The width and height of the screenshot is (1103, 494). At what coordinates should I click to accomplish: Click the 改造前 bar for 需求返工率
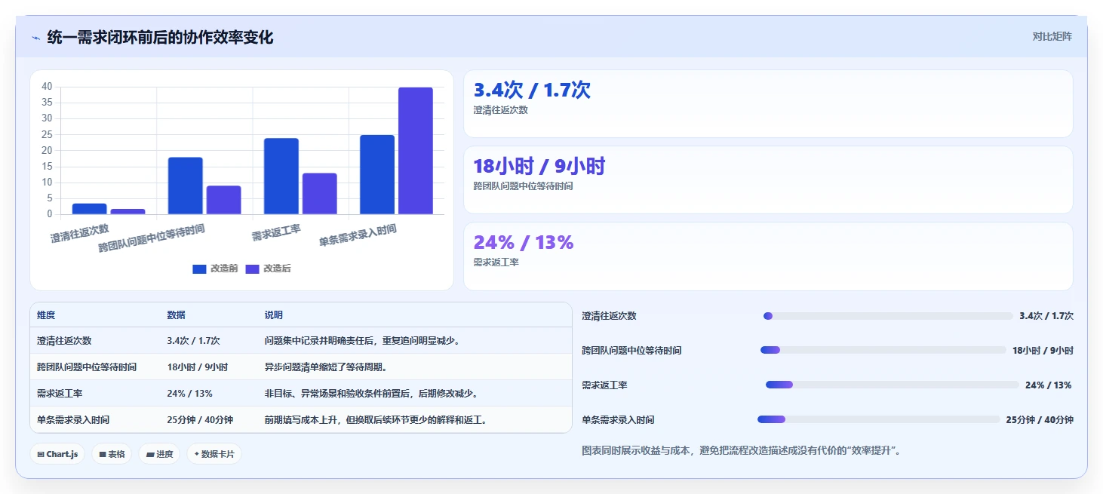tap(281, 176)
